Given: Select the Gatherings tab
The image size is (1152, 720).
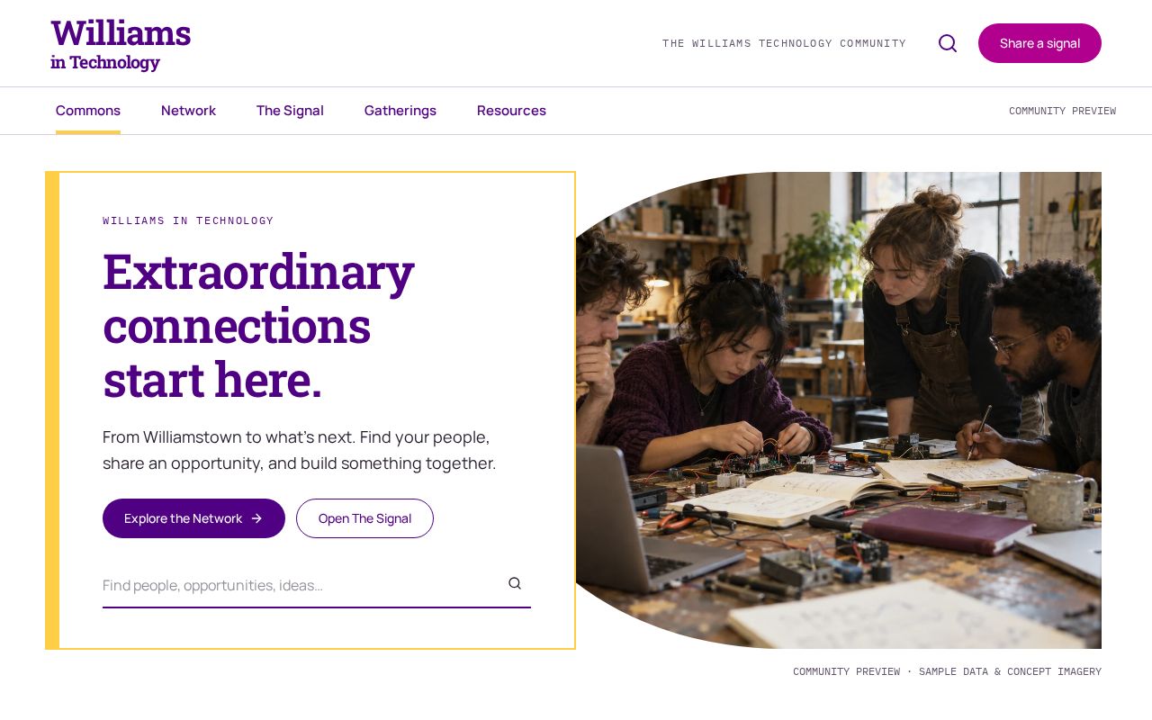Looking at the screenshot, I should [x=400, y=111].
